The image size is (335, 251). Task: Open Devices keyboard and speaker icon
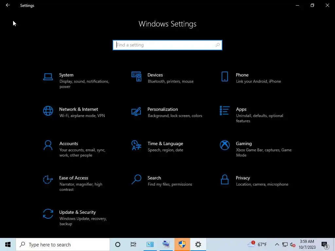(x=136, y=76)
